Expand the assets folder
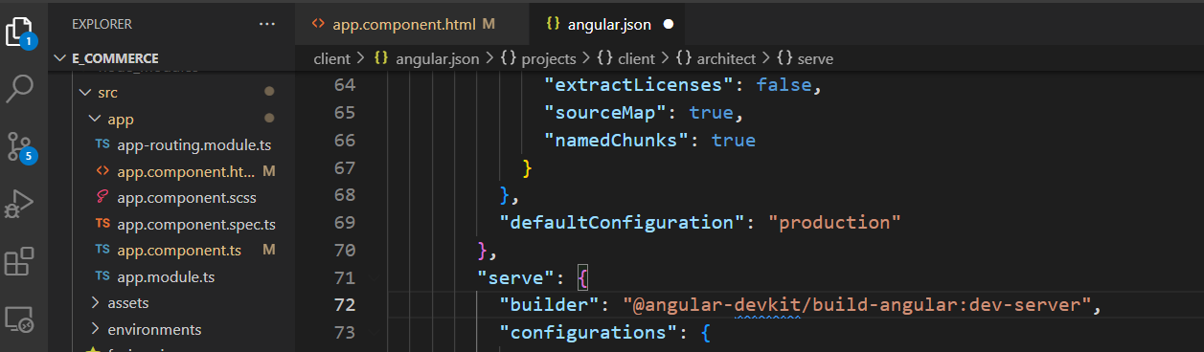Viewport: 1204px width, 352px height. pyautogui.click(x=94, y=303)
